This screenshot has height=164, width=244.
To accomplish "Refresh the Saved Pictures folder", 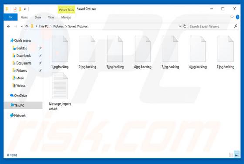I will point(185,26).
